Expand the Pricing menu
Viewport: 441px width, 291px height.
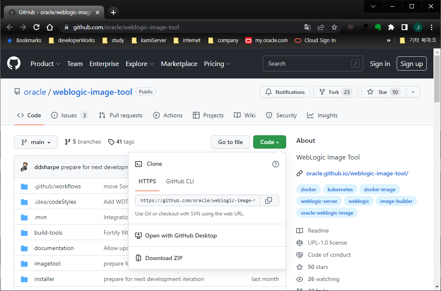[218, 64]
